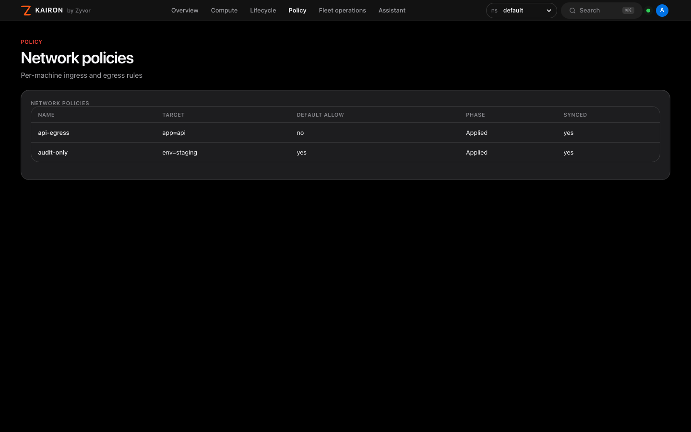Click synced 'yes' in api-egress row
The width and height of the screenshot is (691, 432).
[569, 133]
